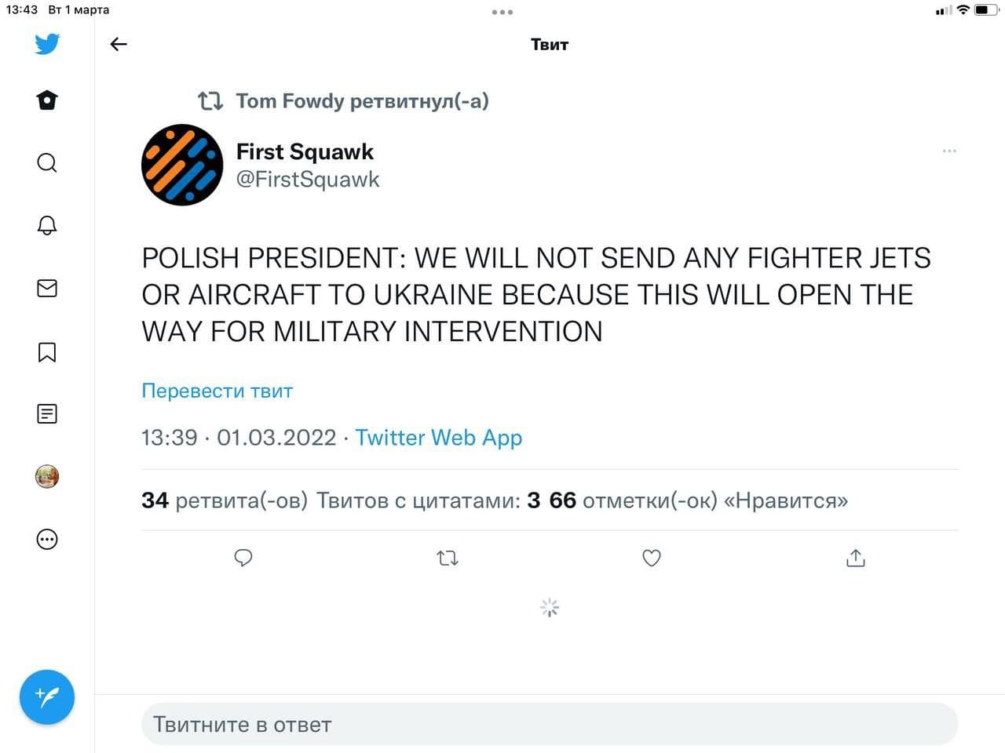Viewport: 1005px width, 753px height.
Task: Open Bookmarks icon in sidebar
Action: pyautogui.click(x=47, y=351)
